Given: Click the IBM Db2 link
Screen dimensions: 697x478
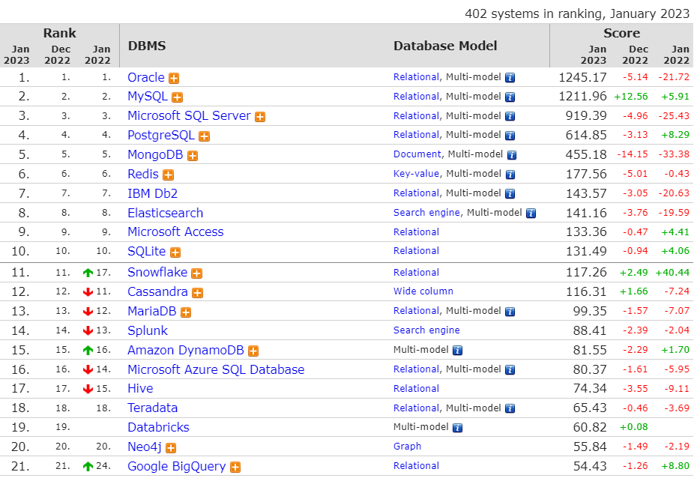Looking at the screenshot, I should pos(152,194).
